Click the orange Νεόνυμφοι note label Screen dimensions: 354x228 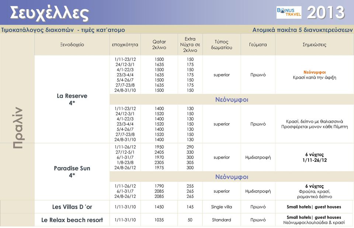(x=315, y=72)
